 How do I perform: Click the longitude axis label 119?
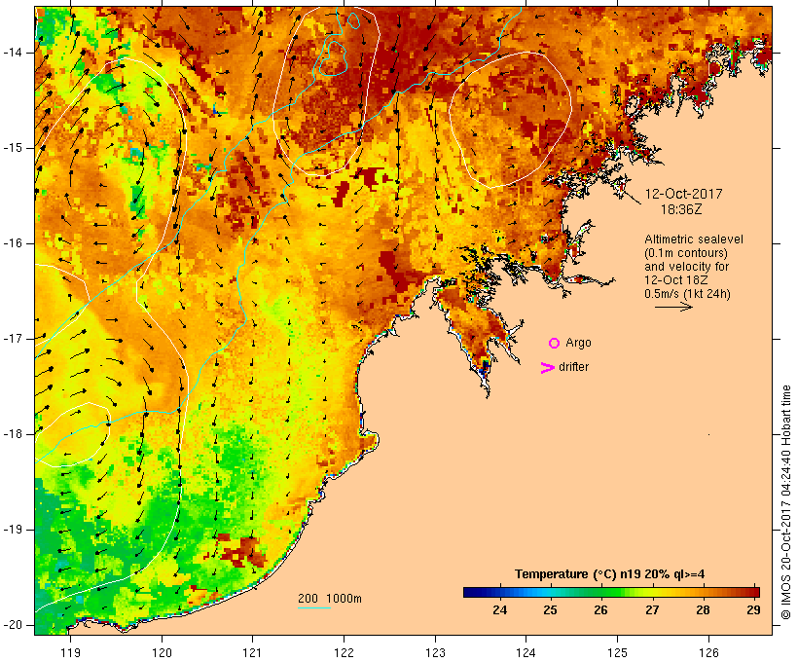70,652
